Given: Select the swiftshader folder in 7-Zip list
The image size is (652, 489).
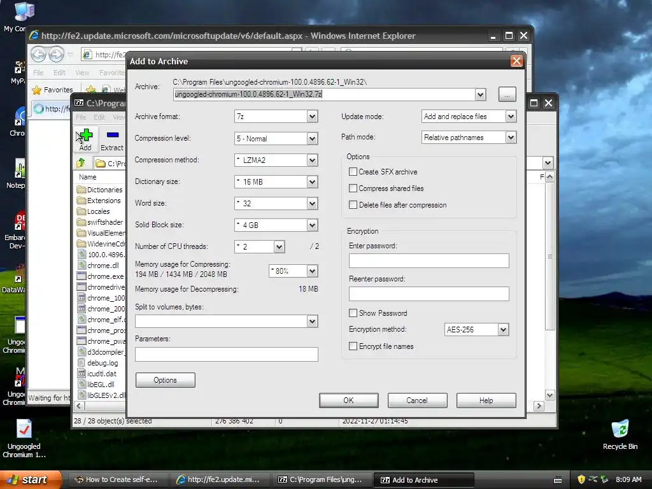Looking at the screenshot, I should tap(101, 222).
